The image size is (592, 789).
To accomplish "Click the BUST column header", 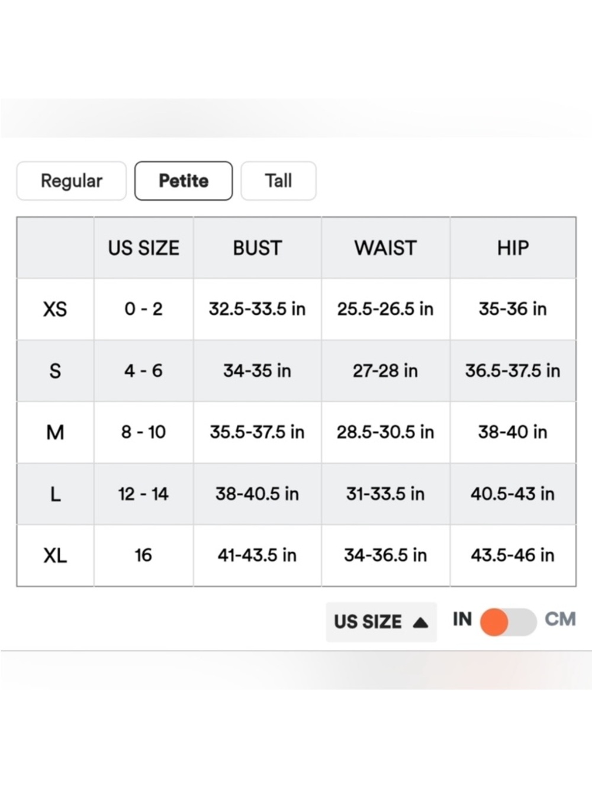I will pos(258,248).
